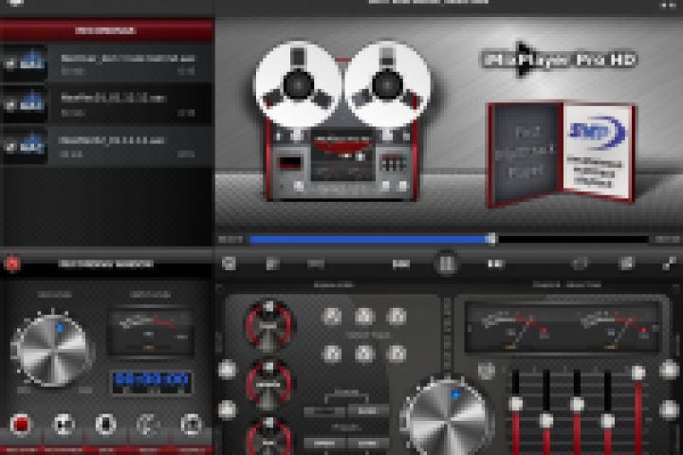
Task: Click the bottom red-ringed effect knob
Action: click(x=269, y=437)
